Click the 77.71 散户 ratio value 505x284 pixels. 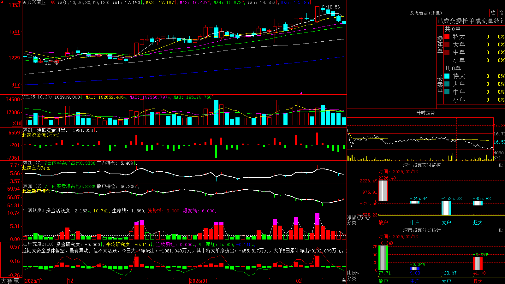[384, 273]
